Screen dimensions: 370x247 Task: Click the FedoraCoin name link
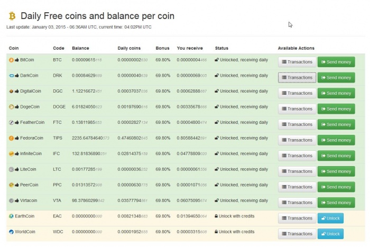tap(32, 138)
